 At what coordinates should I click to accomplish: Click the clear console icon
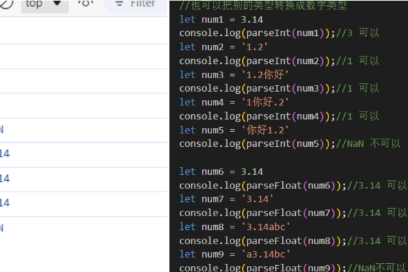click(5, 3)
